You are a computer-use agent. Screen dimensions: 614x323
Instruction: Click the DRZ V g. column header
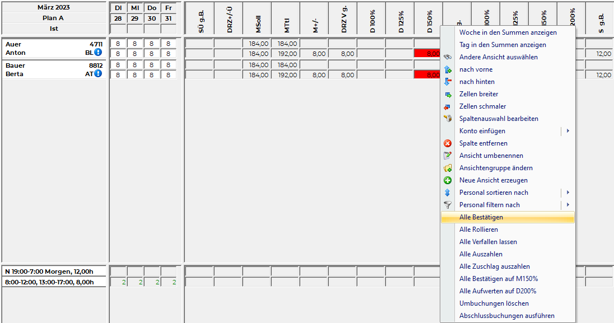coord(342,18)
